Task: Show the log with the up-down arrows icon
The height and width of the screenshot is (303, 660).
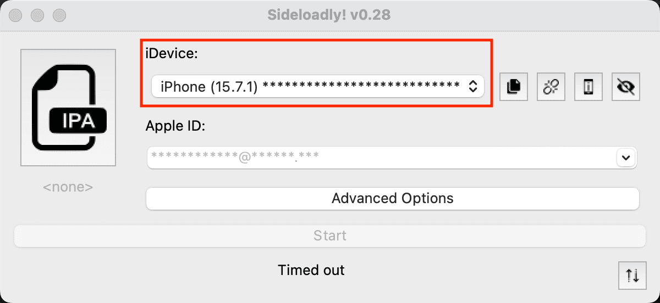Action: click(x=632, y=276)
